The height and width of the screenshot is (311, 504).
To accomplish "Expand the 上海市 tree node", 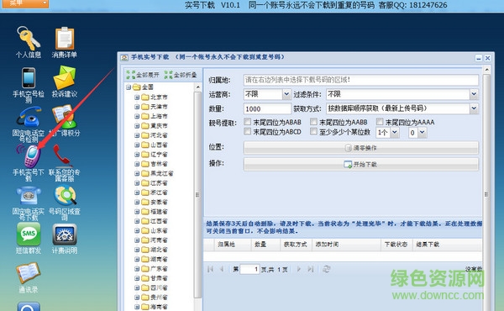I will coord(137,116).
